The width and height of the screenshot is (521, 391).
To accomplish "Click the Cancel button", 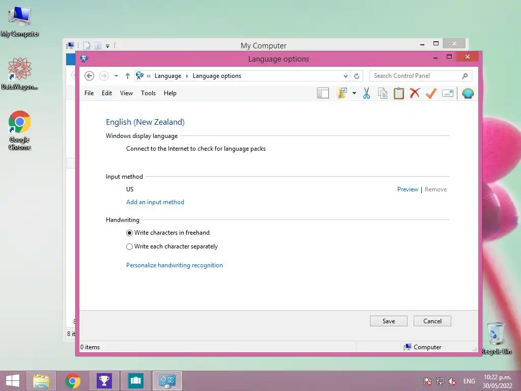I will pyautogui.click(x=432, y=321).
